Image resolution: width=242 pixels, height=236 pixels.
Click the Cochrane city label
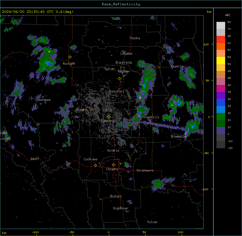[x=90, y=159]
